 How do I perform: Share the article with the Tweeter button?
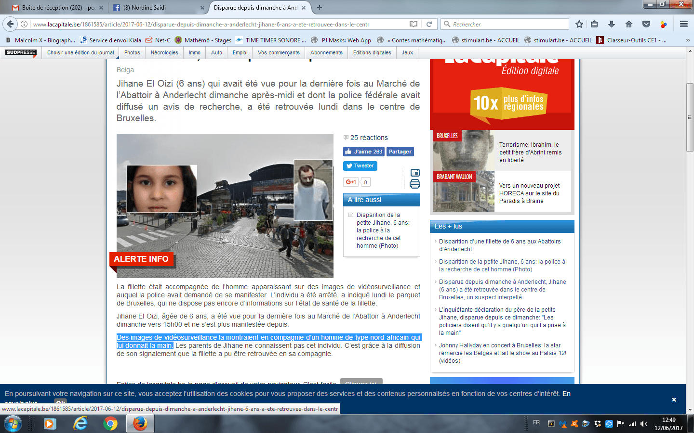tap(360, 166)
